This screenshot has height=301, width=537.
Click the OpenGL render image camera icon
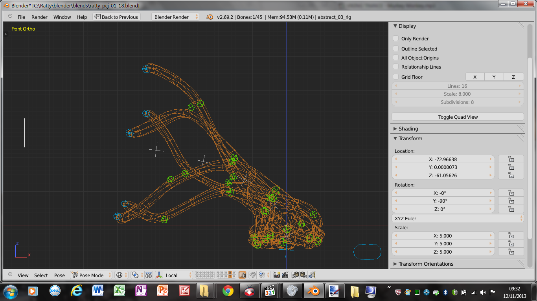point(276,275)
